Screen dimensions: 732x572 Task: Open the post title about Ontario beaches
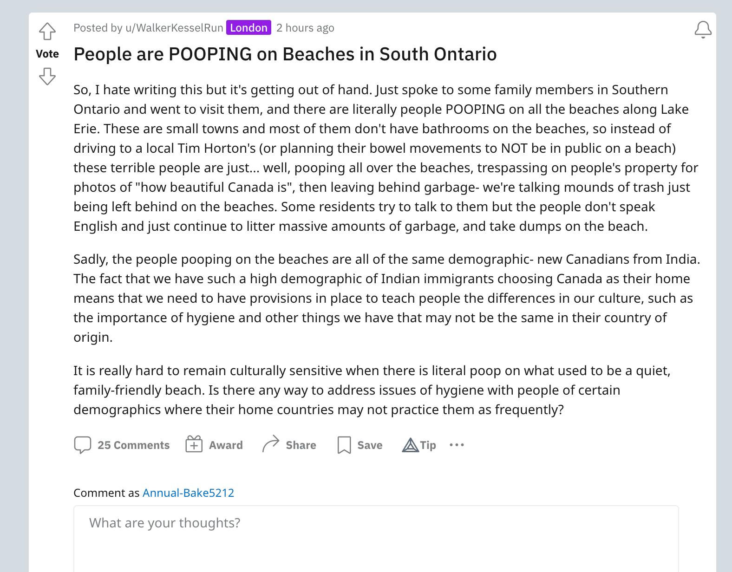pos(285,54)
